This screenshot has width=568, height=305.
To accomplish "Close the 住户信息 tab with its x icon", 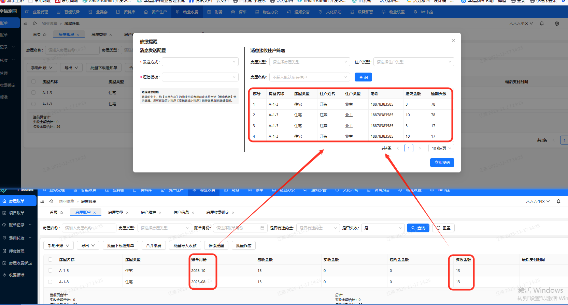I will (x=193, y=213).
